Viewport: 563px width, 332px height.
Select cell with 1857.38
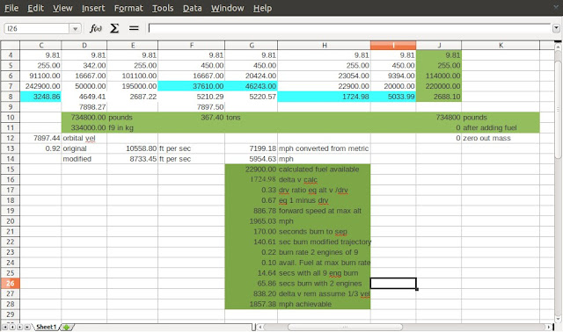coord(251,304)
